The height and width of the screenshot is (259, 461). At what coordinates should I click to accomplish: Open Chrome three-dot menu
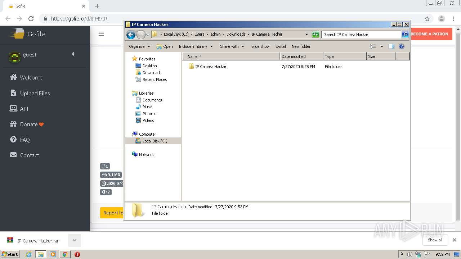(x=453, y=19)
